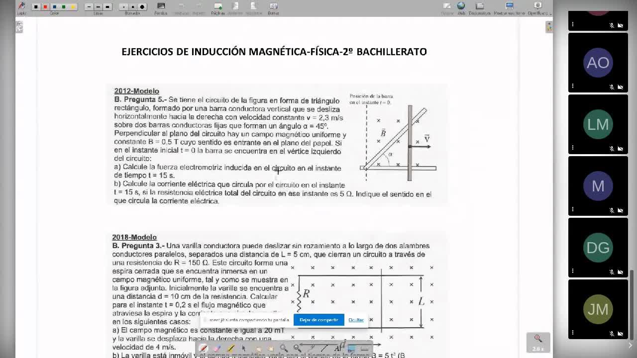
Task: Pick the red pen color
Action: pyautogui.click(x=45, y=7)
